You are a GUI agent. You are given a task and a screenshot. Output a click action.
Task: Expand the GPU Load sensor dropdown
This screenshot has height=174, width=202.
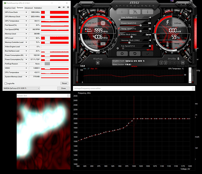26,38
